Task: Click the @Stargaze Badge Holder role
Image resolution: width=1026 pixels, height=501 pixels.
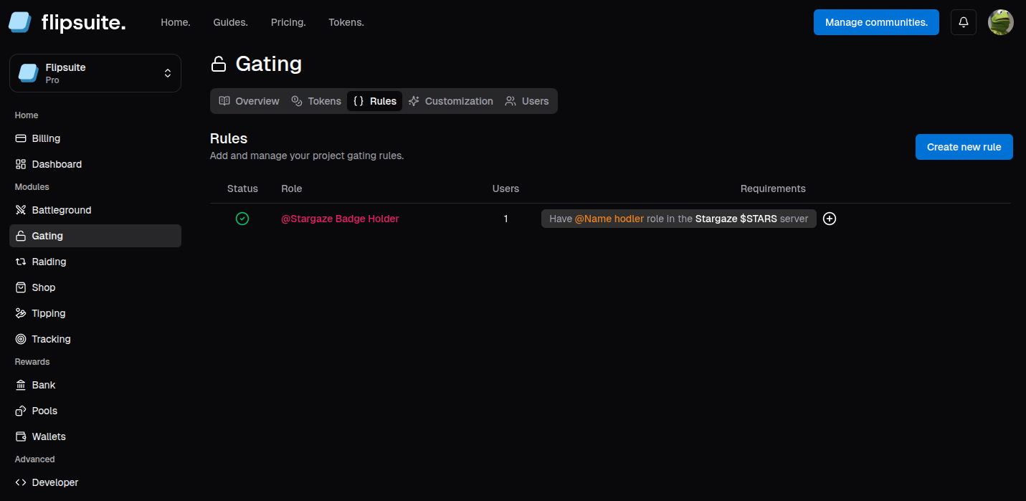Action: pos(340,219)
